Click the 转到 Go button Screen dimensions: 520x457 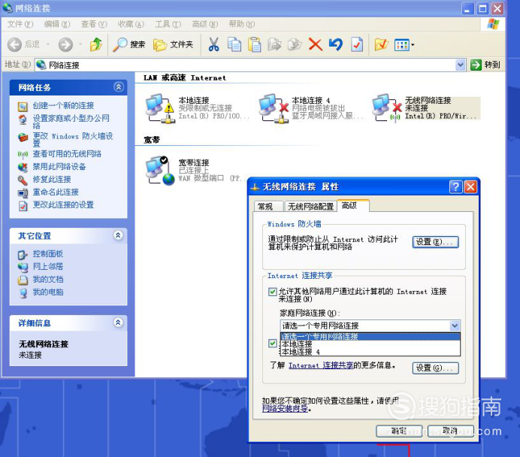[485, 65]
